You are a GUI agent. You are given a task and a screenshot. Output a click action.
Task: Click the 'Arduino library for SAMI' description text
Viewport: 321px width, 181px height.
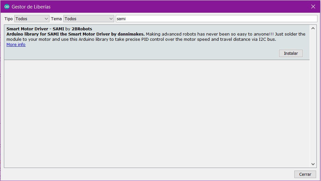click(75, 34)
